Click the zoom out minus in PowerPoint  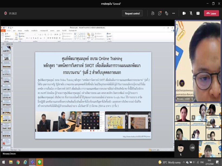[x=161, y=150]
